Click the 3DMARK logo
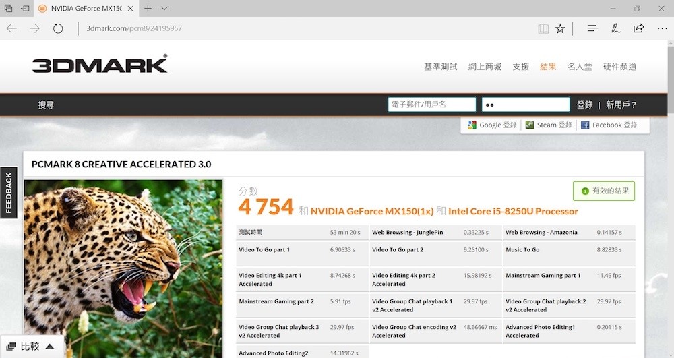The width and height of the screenshot is (674, 358). tap(100, 64)
